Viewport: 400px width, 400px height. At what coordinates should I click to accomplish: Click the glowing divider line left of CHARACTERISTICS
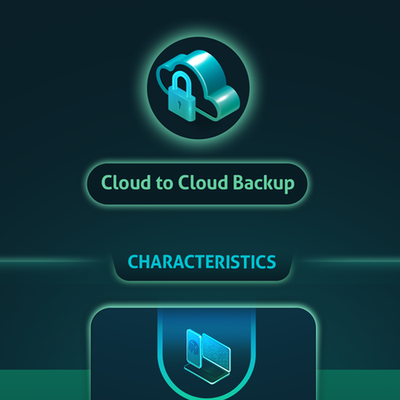tap(54, 261)
